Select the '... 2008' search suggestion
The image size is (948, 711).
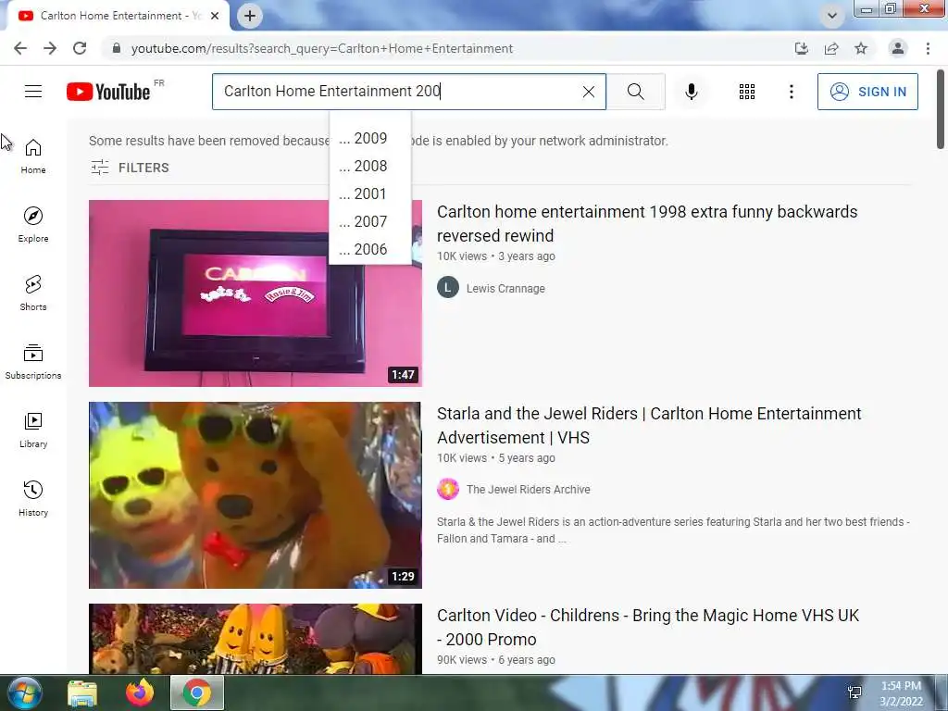tap(370, 166)
